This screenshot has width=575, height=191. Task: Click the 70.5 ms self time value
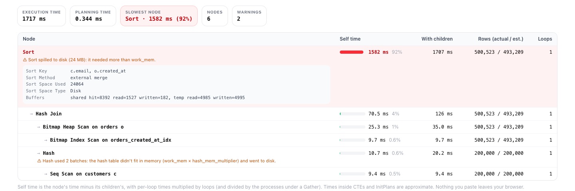378,114
